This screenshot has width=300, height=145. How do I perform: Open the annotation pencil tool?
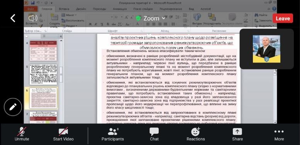pos(13,107)
